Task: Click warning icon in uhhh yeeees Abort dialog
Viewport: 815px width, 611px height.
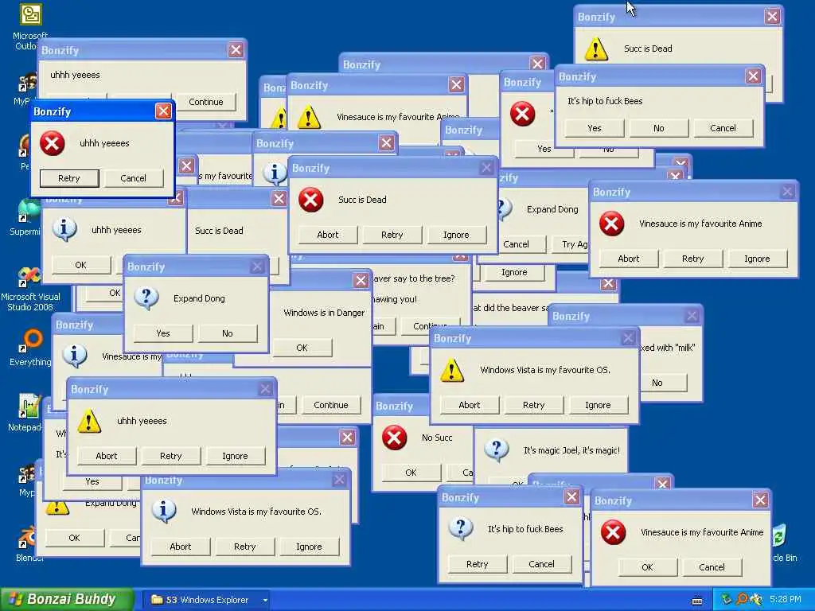Action: [x=89, y=421]
